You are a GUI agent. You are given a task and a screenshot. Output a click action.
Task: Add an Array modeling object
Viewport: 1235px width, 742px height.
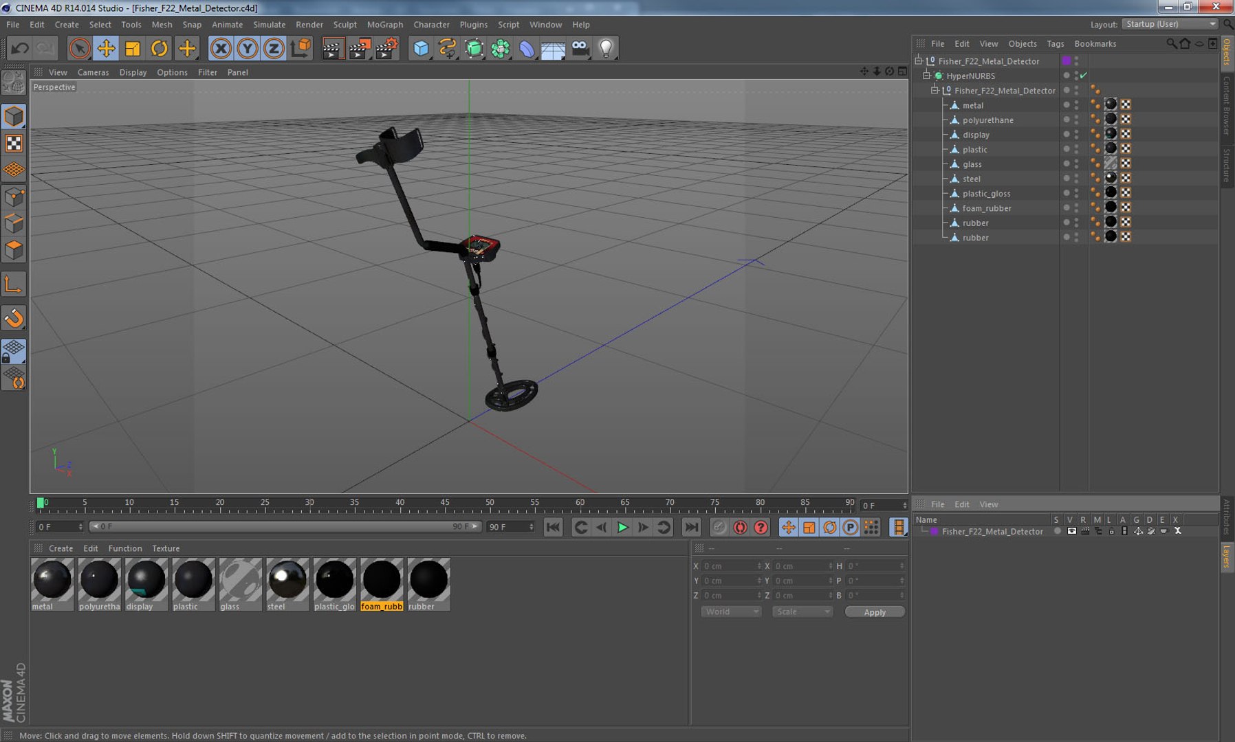point(501,48)
